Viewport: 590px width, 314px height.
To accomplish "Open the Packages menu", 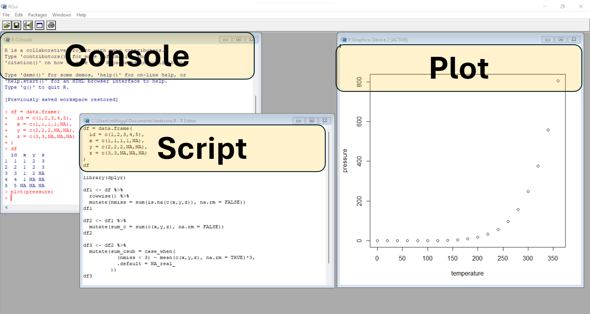I will 37,15.
